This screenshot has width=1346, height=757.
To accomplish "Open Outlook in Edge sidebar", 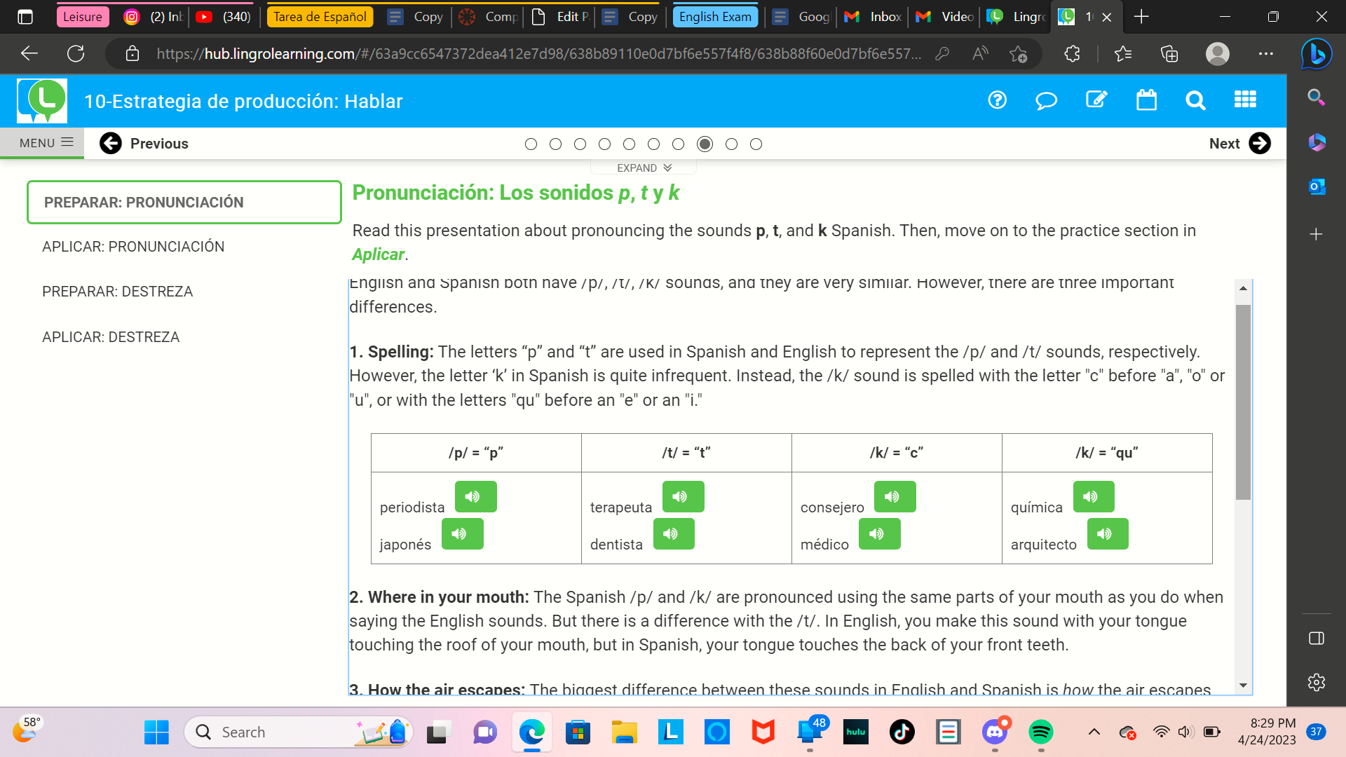I will (1317, 187).
